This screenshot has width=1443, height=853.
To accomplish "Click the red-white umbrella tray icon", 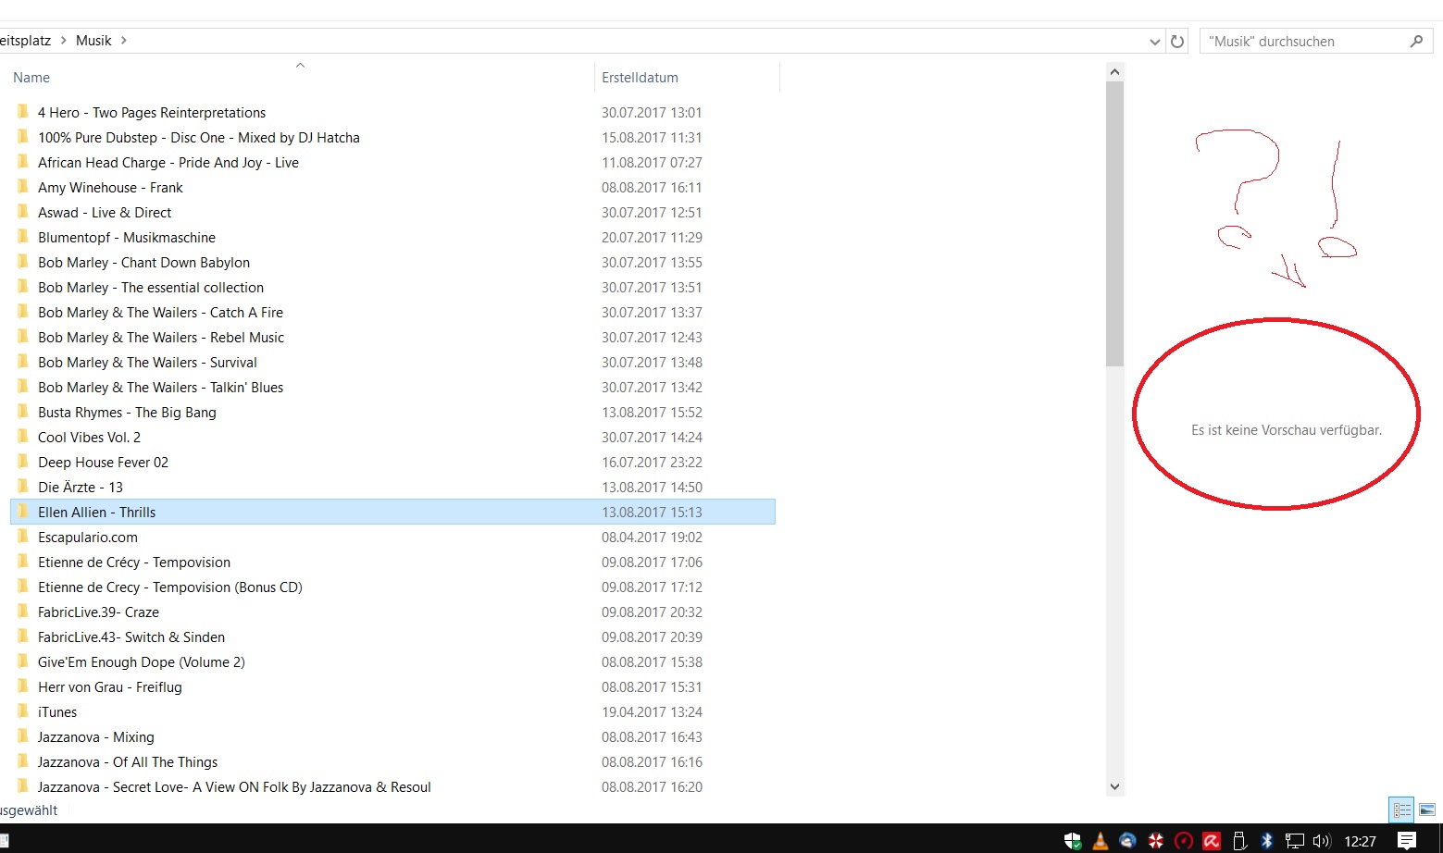I will [1156, 841].
